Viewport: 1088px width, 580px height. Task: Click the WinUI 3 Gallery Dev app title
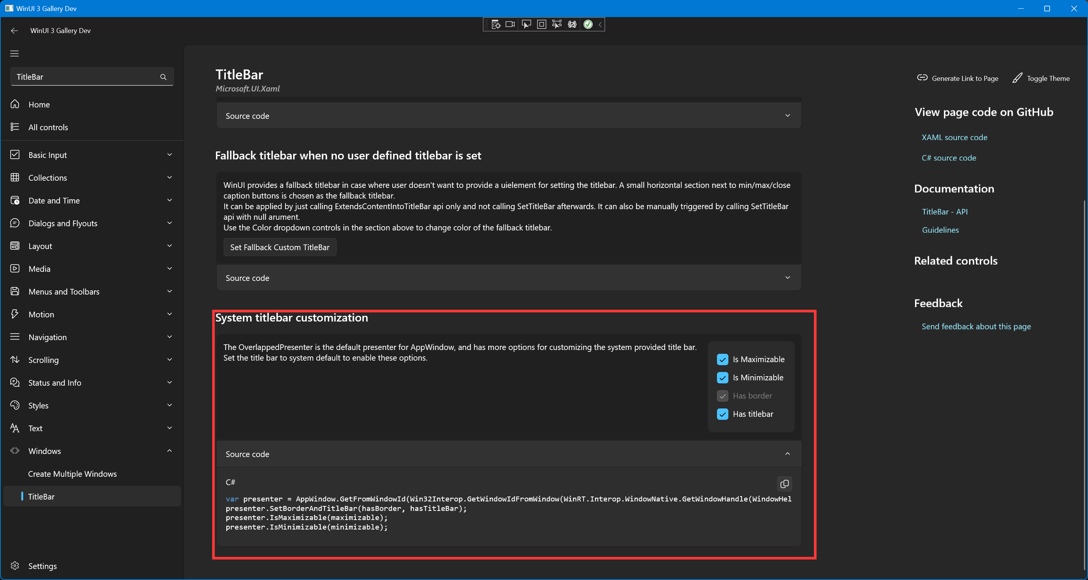60,30
